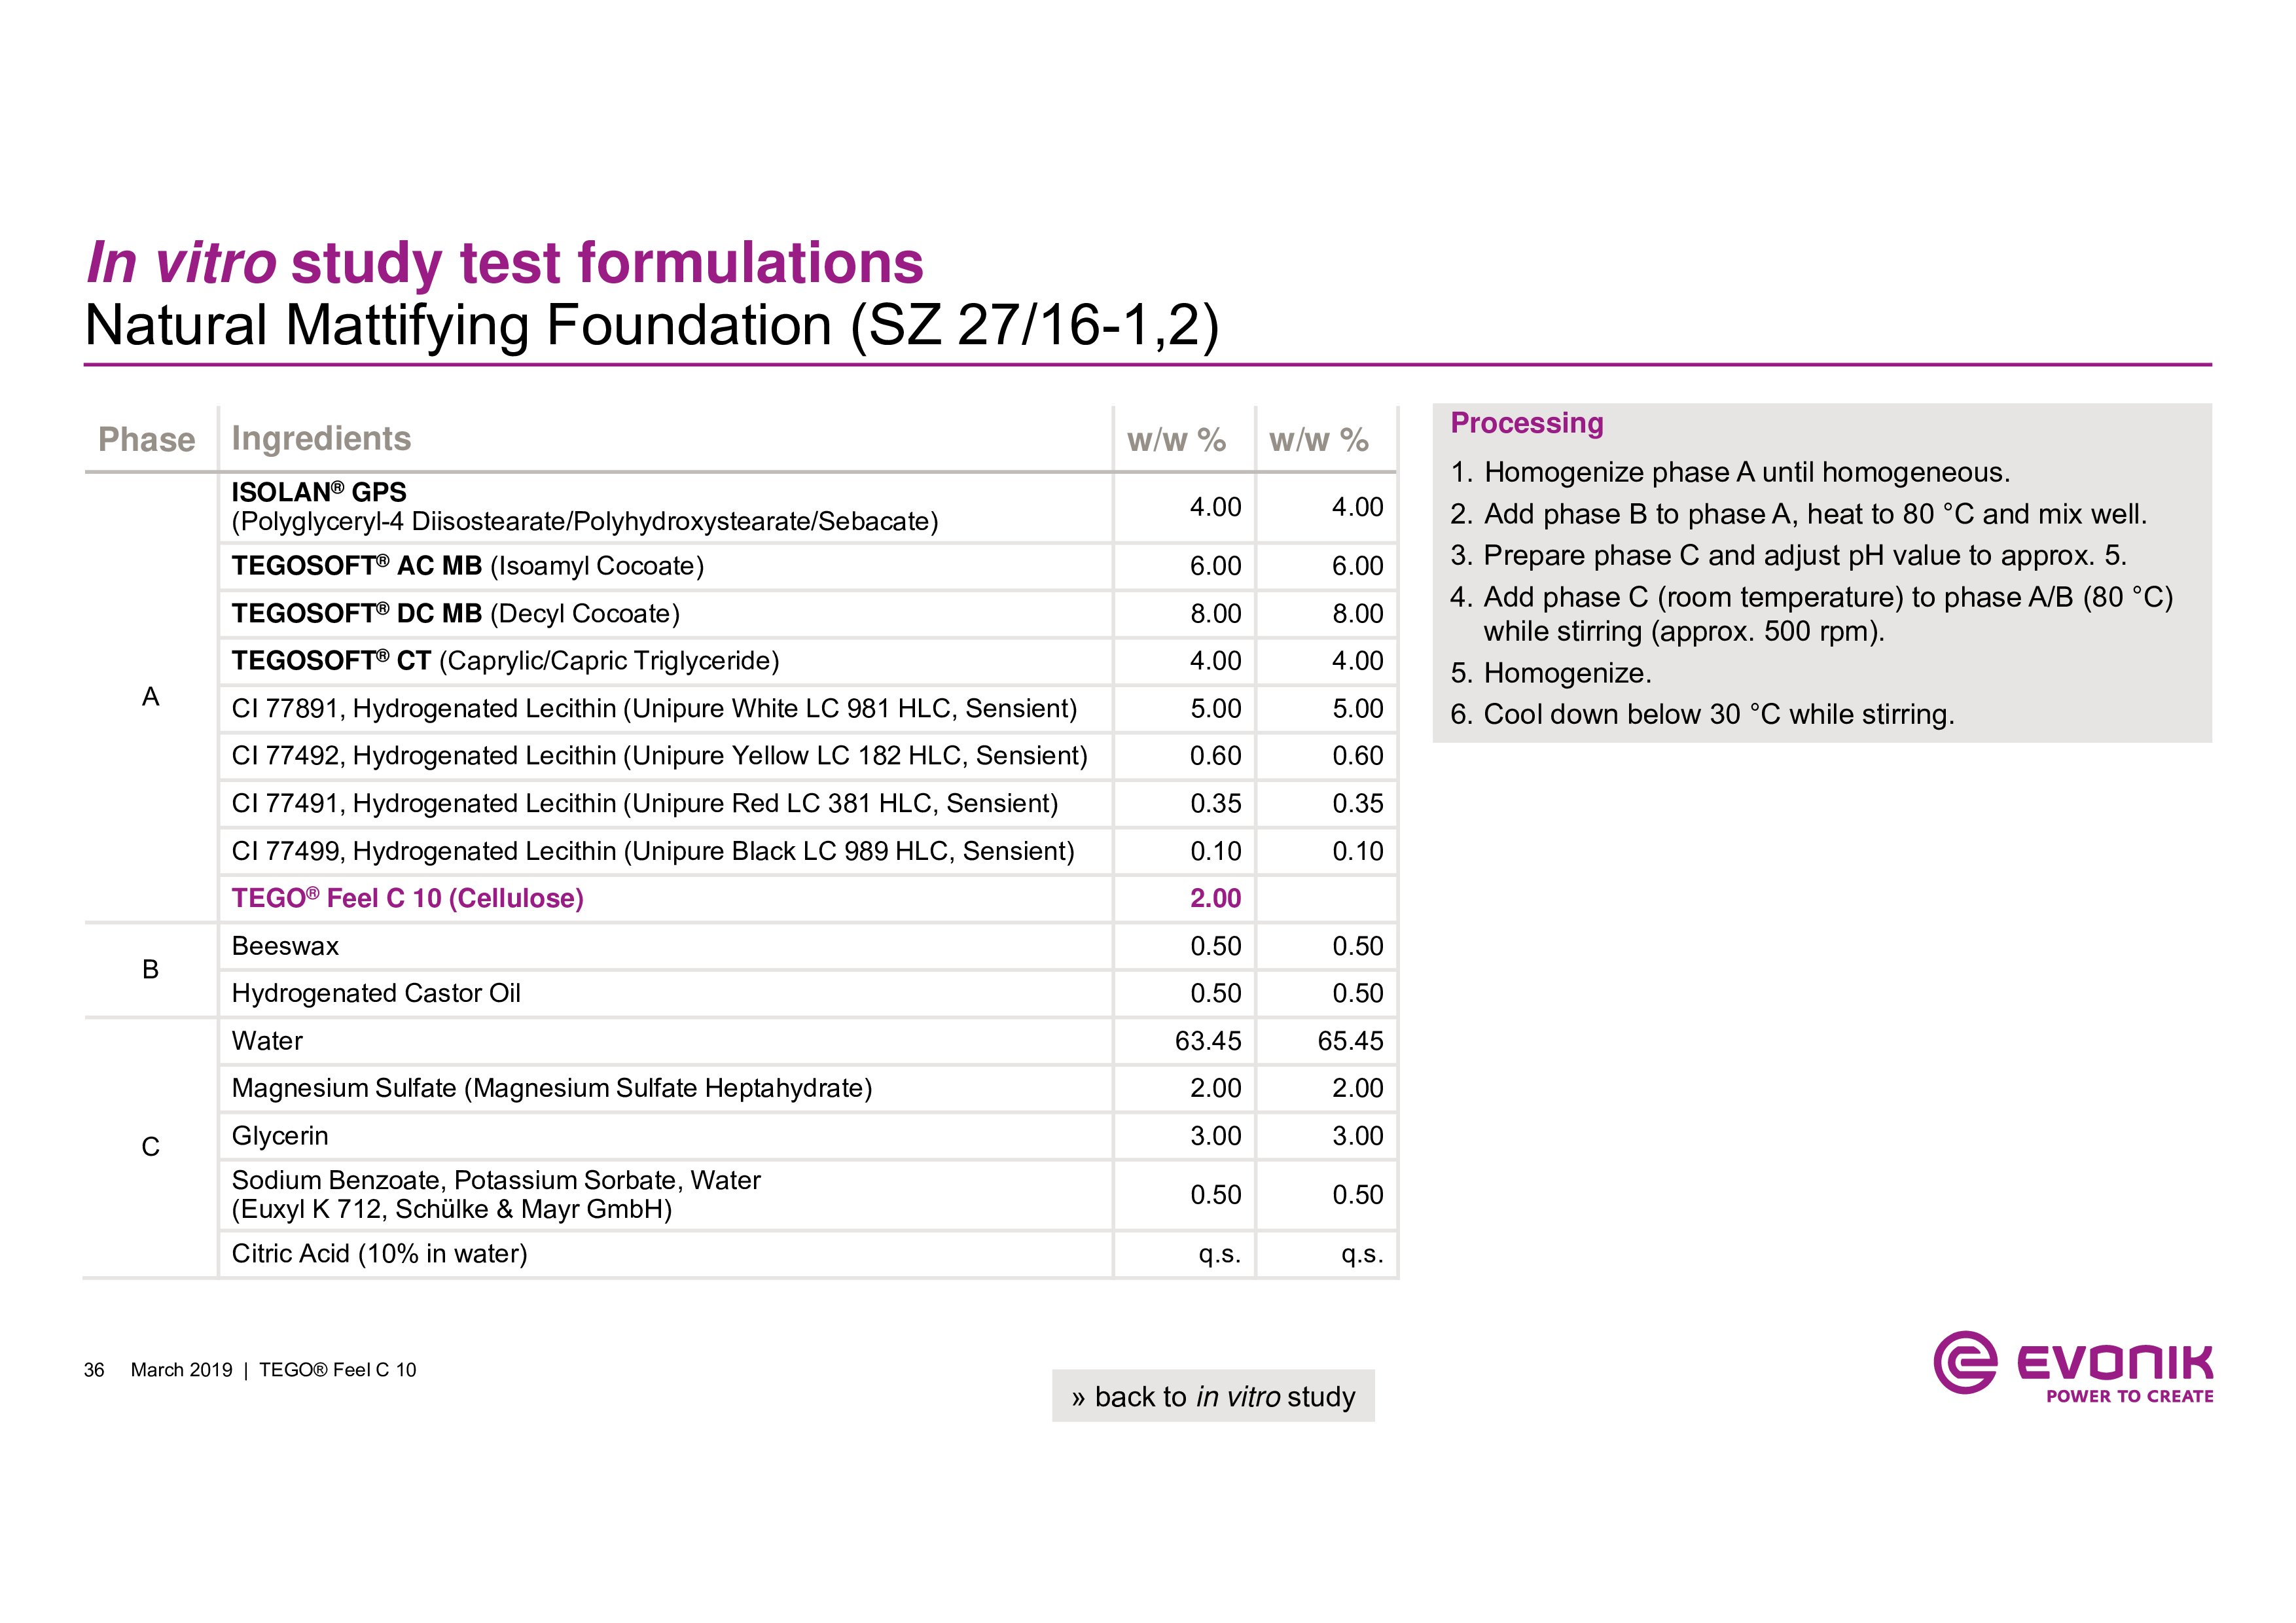Click page number 36 in footer

click(x=94, y=1370)
